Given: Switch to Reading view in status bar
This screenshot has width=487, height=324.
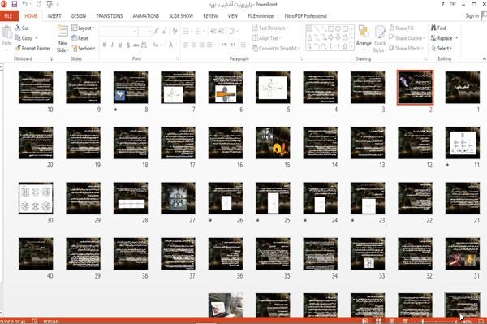Looking at the screenshot, I should click(x=392, y=322).
